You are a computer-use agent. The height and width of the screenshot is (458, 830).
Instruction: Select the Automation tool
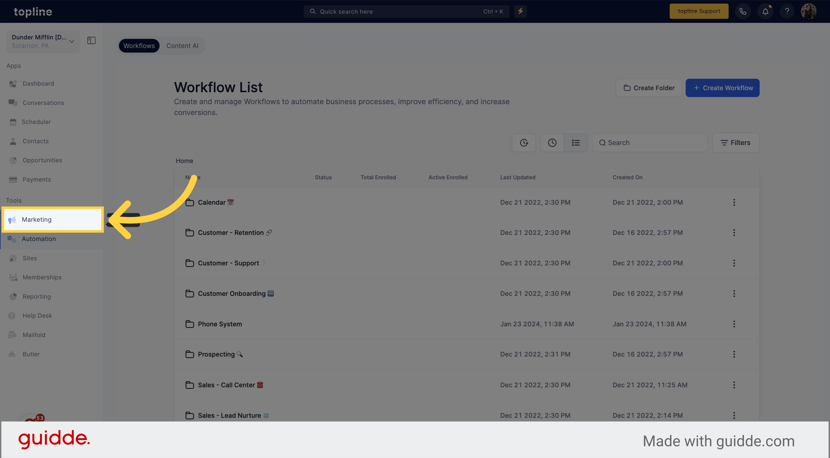[x=39, y=239]
